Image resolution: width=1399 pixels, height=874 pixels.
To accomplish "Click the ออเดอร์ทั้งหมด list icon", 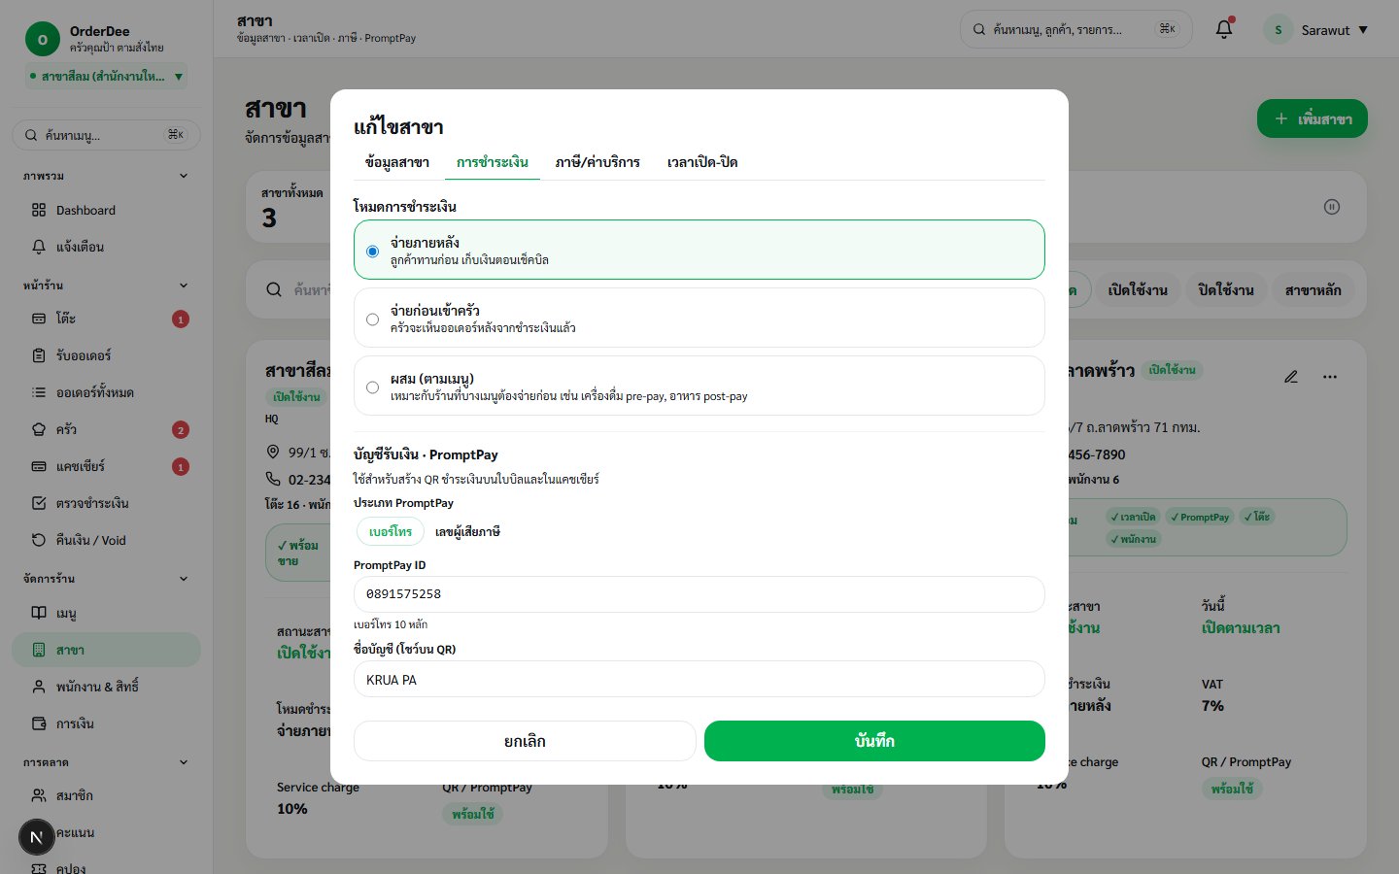I will point(39,392).
